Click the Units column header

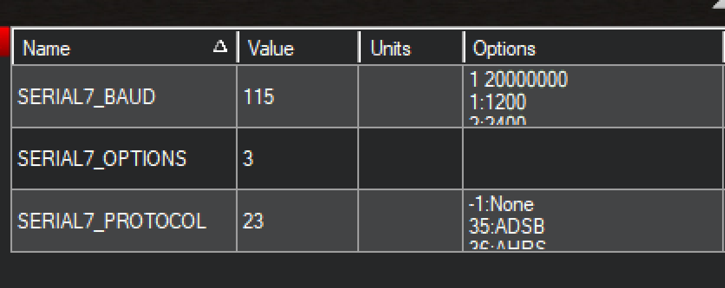[411, 49]
